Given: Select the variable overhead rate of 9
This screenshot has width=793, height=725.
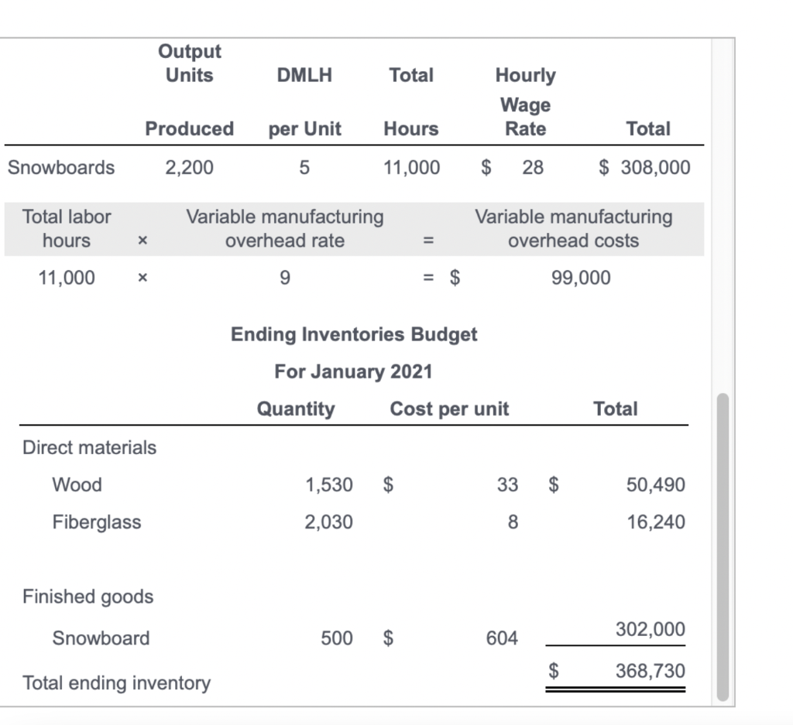Looking at the screenshot, I should pyautogui.click(x=285, y=277).
